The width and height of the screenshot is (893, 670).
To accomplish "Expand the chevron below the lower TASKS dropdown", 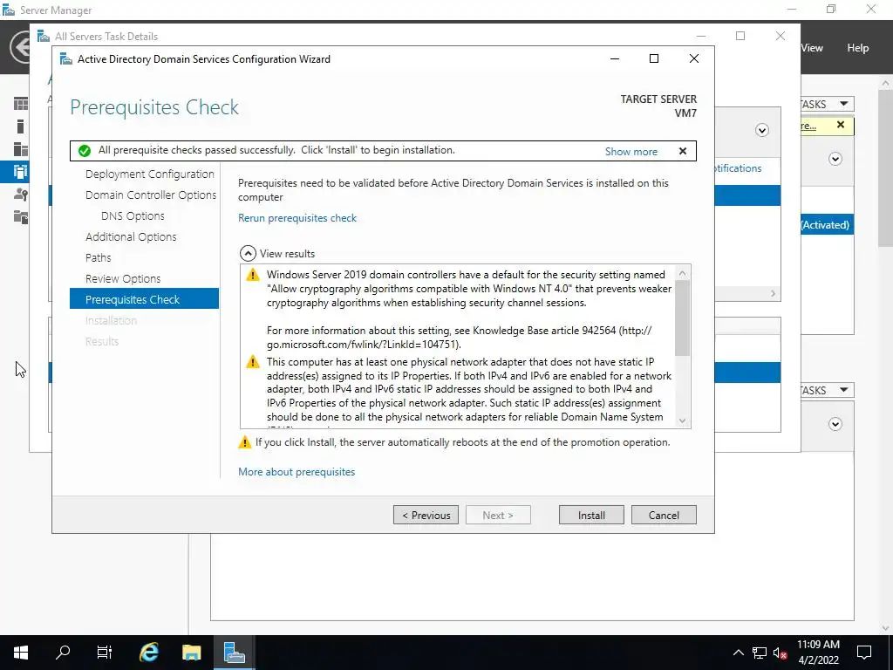I will click(835, 424).
